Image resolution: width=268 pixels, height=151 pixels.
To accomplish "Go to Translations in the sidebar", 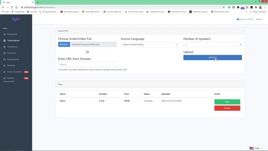I will click(x=13, y=47).
